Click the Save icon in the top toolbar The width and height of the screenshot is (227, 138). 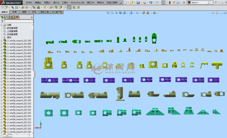(138, 2)
